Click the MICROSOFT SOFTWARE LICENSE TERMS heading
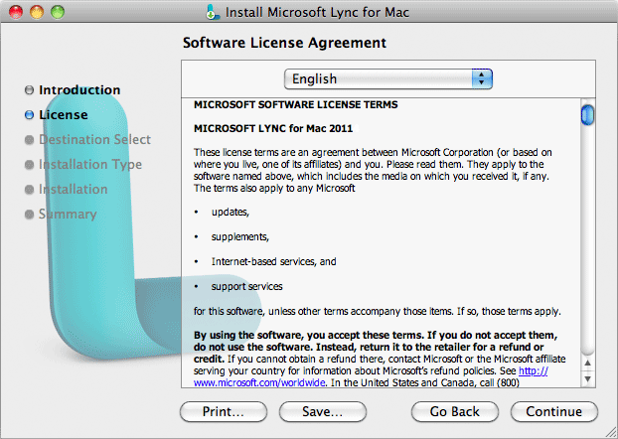The width and height of the screenshot is (618, 439). coord(296,104)
